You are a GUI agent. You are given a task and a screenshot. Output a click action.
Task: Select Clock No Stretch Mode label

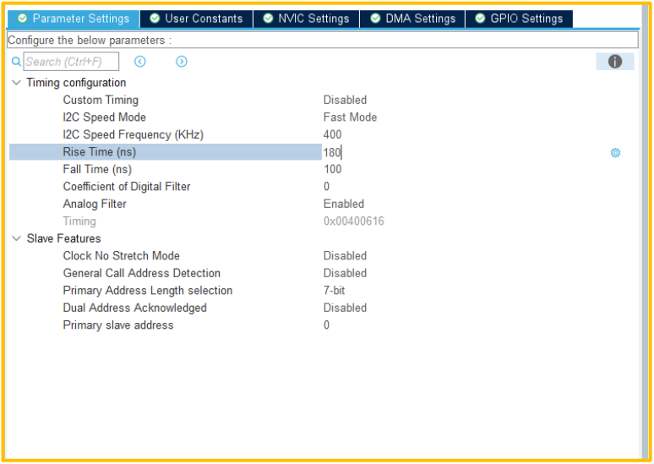click(x=121, y=256)
